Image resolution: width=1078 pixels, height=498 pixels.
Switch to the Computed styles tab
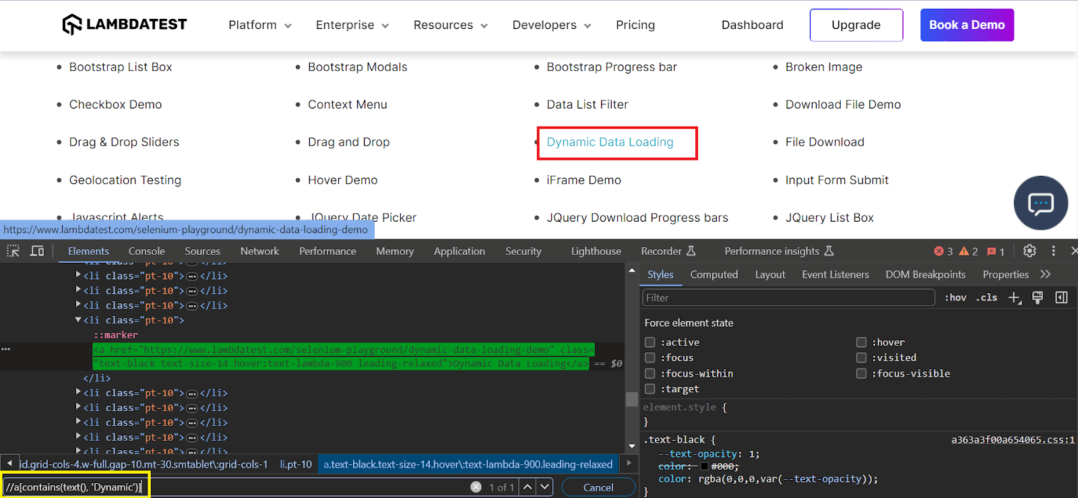point(714,275)
